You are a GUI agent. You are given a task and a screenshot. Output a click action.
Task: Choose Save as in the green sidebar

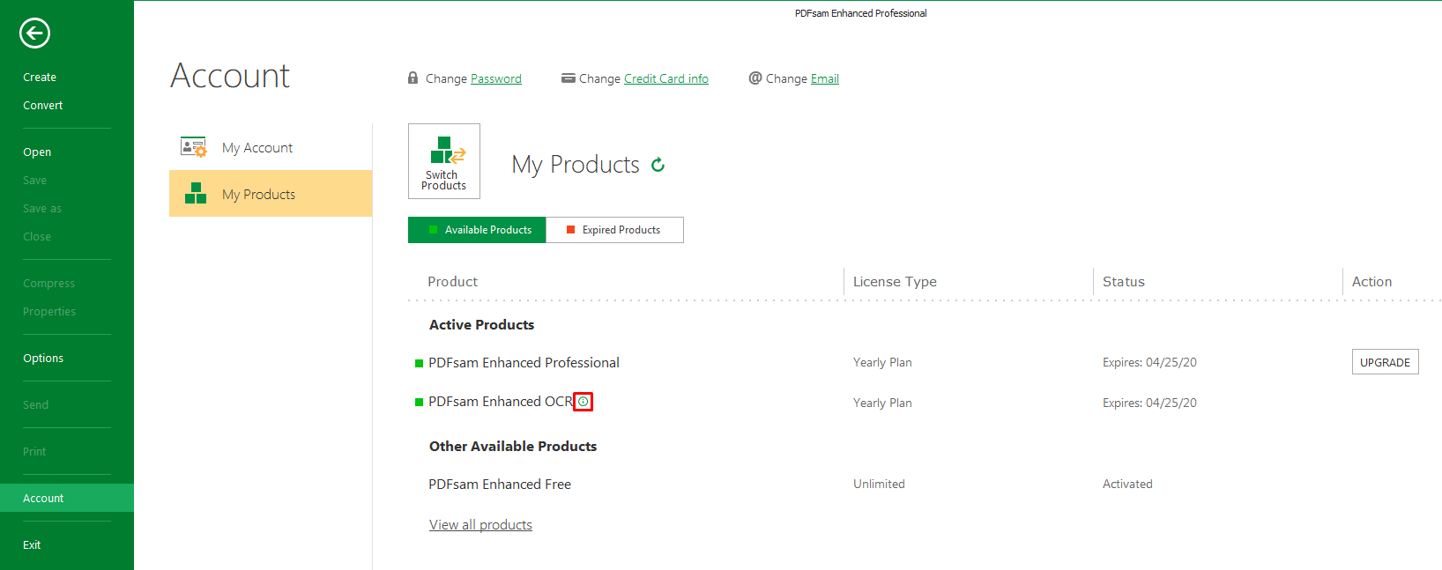42,209
